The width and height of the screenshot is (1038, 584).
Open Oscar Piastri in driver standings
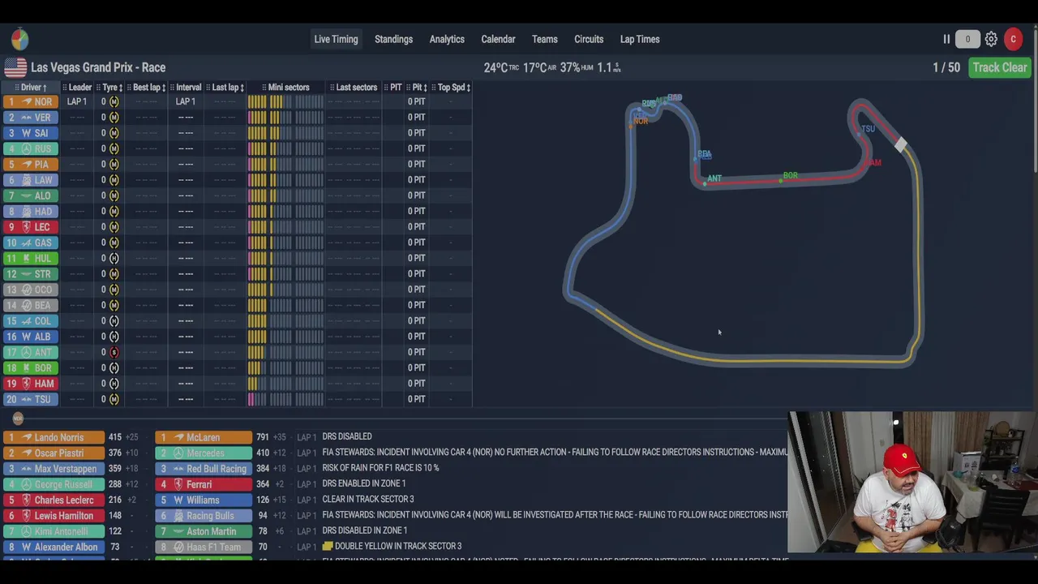tap(54, 453)
